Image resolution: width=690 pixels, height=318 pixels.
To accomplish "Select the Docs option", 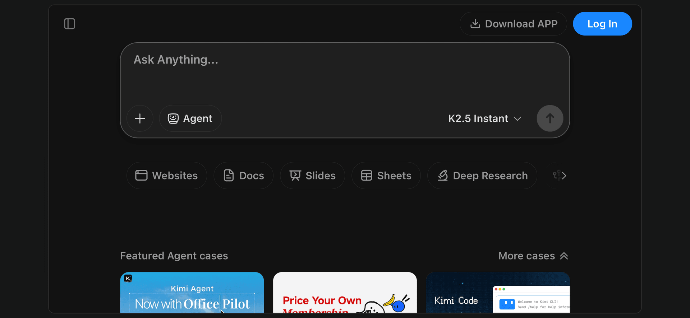I will [x=244, y=176].
